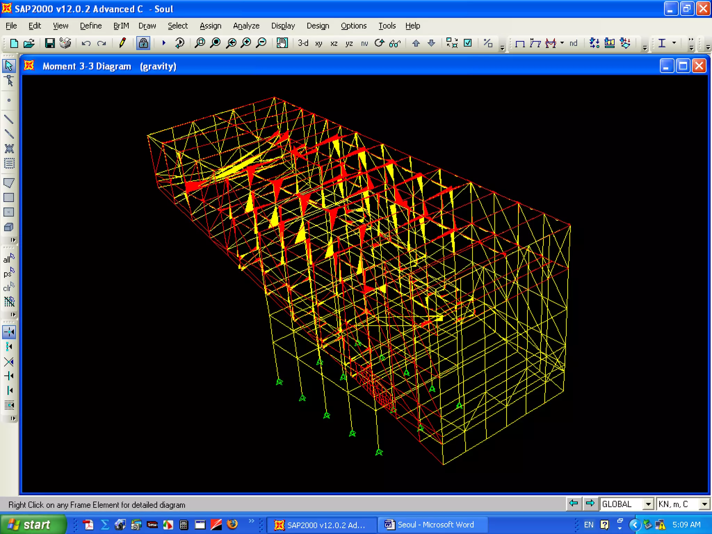The height and width of the screenshot is (534, 712).
Task: Expand the Show Forces/Stresses dropdown arrow
Action: 562,43
